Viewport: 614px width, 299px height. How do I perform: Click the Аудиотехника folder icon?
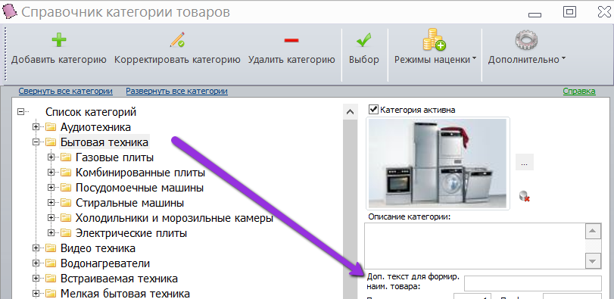[51, 127]
